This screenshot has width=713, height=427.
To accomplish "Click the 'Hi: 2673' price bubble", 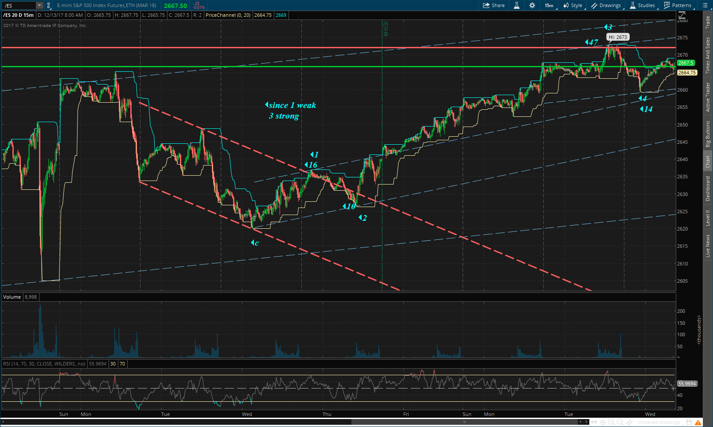I will click(618, 37).
